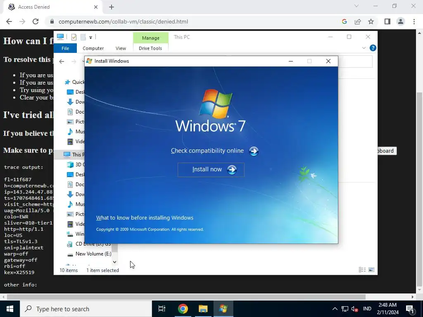
Task: Close the Access Denied tab
Action: 96,7
